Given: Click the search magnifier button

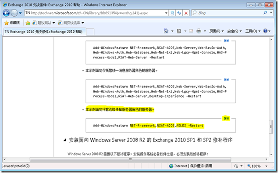Looking at the screenshot, I should pos(265,13).
